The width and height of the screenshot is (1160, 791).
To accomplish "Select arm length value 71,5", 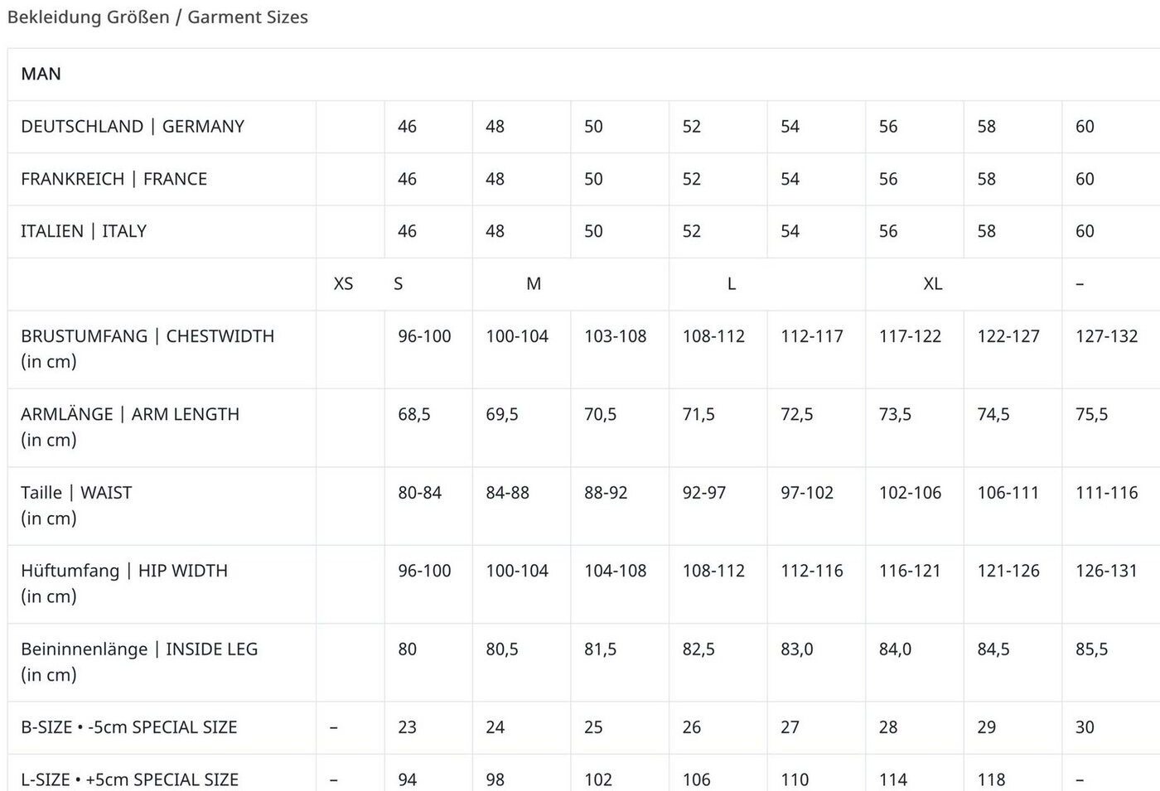I will (x=698, y=414).
